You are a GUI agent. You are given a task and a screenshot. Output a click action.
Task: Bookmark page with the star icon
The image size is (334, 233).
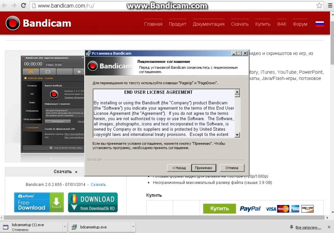pyautogui.click(x=319, y=5)
